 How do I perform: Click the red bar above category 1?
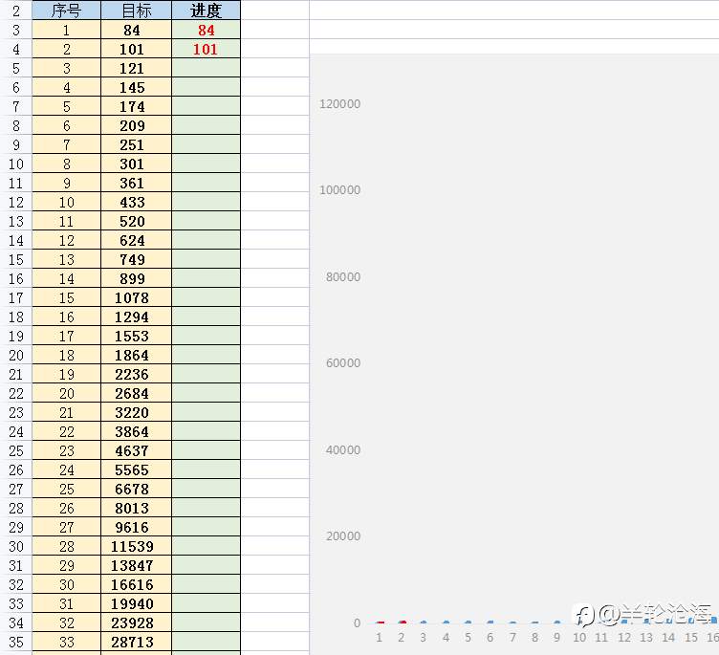[x=380, y=622]
